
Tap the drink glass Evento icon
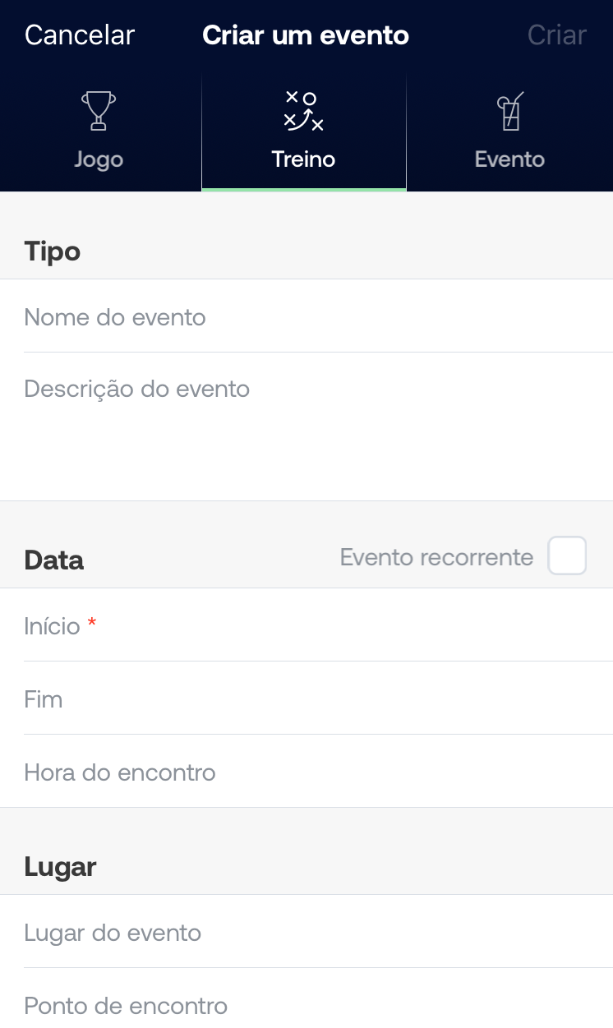pos(509,112)
